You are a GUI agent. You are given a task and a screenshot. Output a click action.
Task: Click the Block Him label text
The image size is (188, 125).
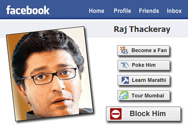[148, 114]
